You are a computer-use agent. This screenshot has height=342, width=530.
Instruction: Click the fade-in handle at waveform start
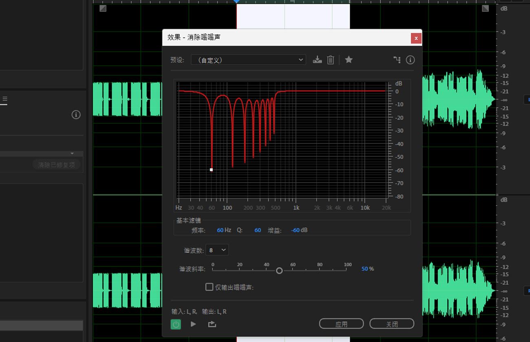click(103, 8)
